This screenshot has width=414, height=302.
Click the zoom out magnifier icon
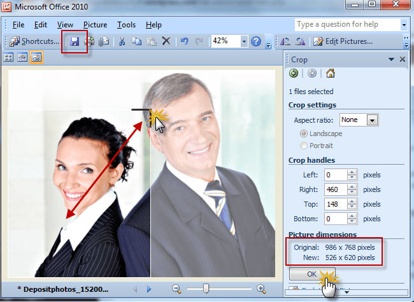click(x=176, y=289)
